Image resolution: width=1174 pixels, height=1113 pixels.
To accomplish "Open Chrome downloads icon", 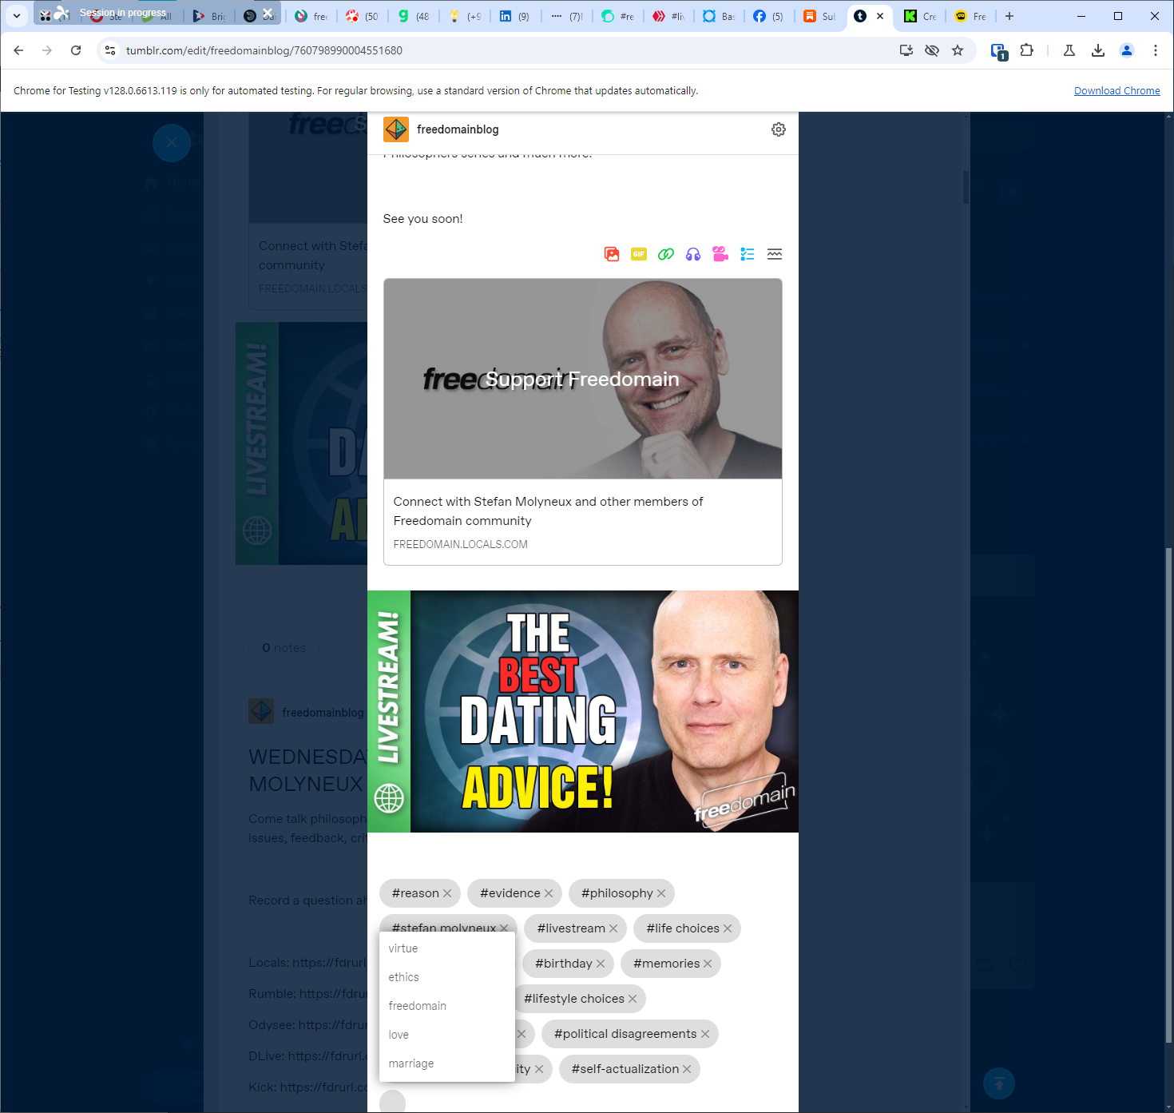I will coord(1098,50).
